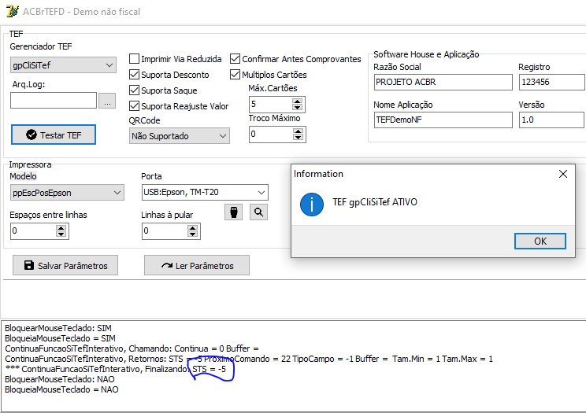
Task: Close the Information dialog with the X
Action: pyautogui.click(x=563, y=174)
